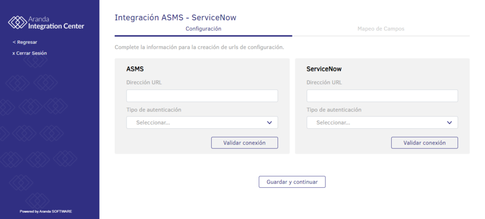The width and height of the screenshot is (485, 219).
Task: Click the ServiceNow dropdown chevron arrow
Action: pyautogui.click(x=449, y=122)
